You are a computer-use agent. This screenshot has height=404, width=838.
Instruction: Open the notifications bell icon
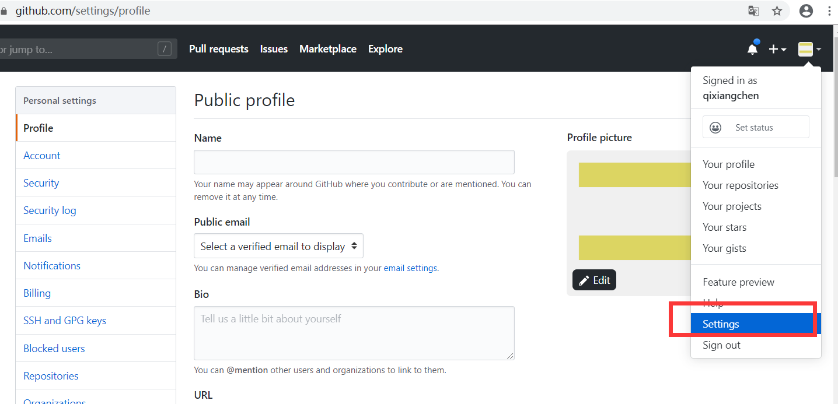point(753,49)
